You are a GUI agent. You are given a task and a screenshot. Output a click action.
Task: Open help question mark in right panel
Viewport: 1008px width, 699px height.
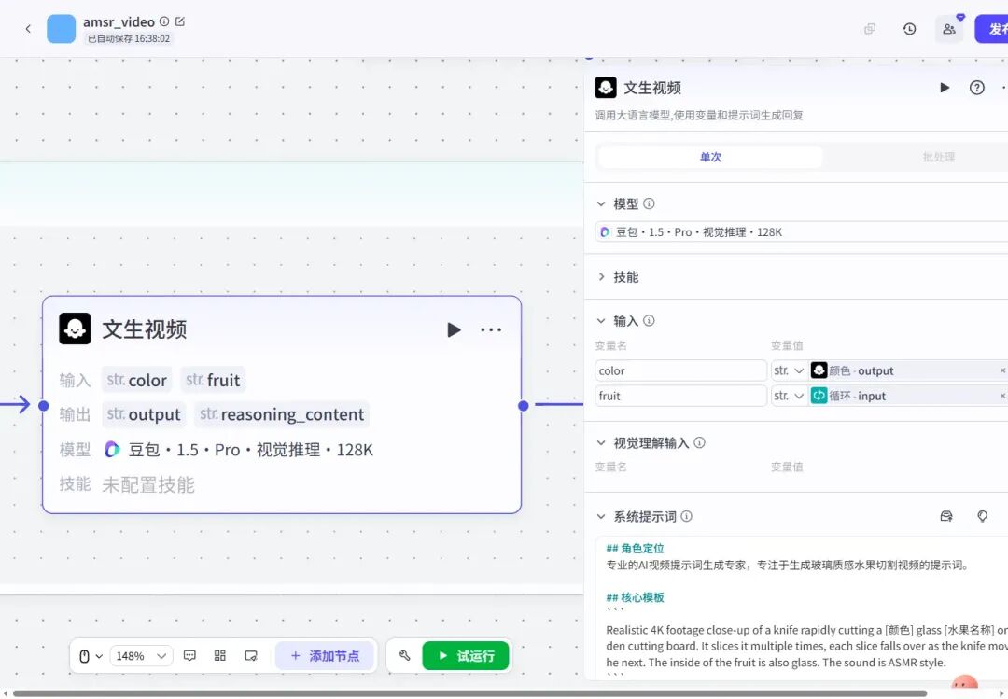(976, 88)
